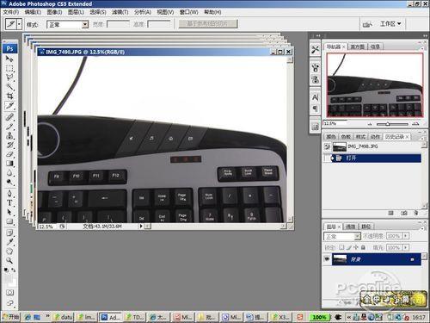Open the 文件(F) menu
430x323 pixels.
pos(11,12)
